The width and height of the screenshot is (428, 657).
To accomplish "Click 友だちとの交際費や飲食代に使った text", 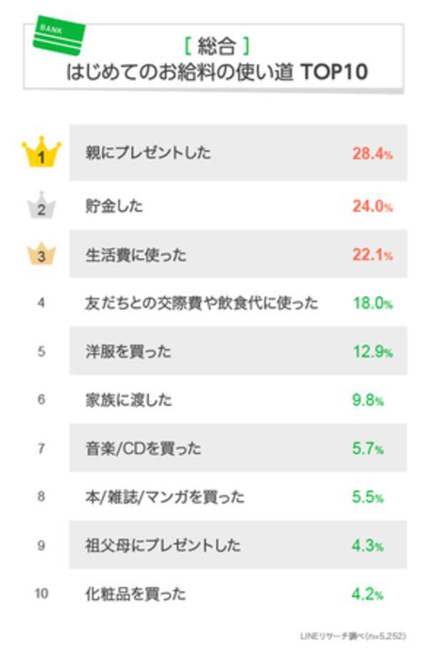I will pyautogui.click(x=201, y=303).
